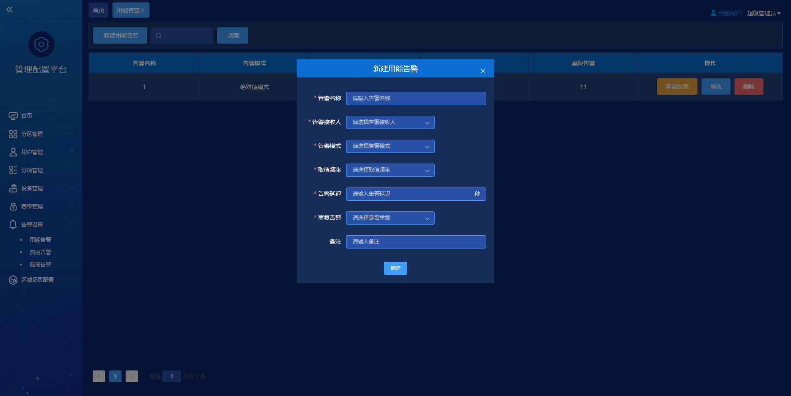
Task: Focus the 告警延迟 input field
Action: tap(416, 194)
